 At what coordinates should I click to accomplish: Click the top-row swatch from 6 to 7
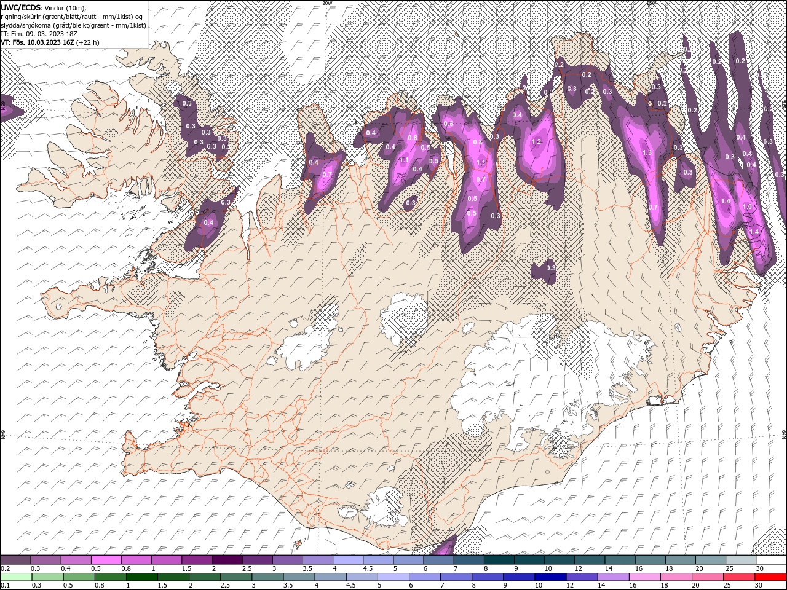click(x=438, y=560)
